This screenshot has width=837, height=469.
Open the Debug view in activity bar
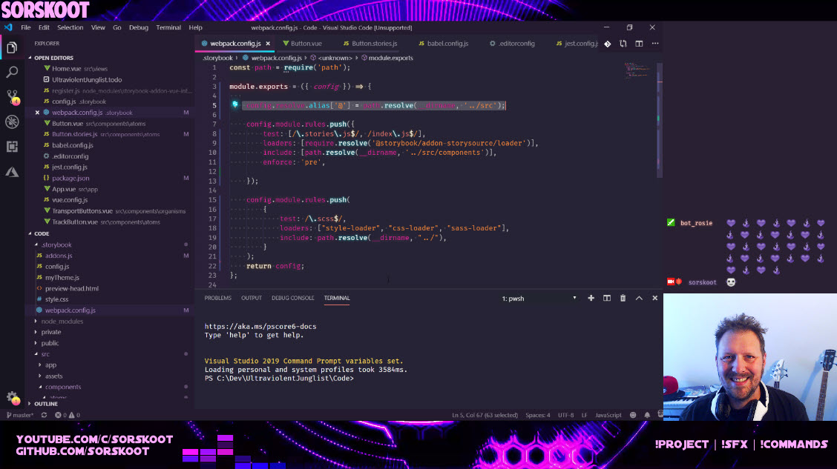tap(12, 122)
